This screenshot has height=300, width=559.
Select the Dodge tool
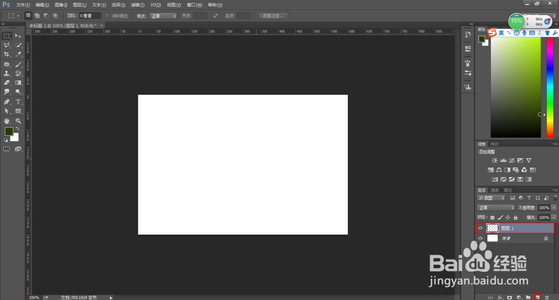point(18,92)
